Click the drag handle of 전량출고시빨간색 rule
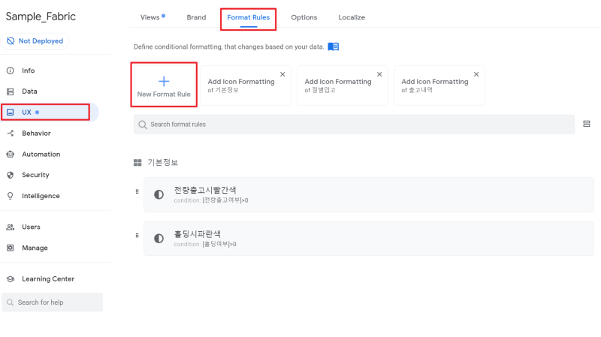Viewport: 601px width, 337px height. (137, 191)
